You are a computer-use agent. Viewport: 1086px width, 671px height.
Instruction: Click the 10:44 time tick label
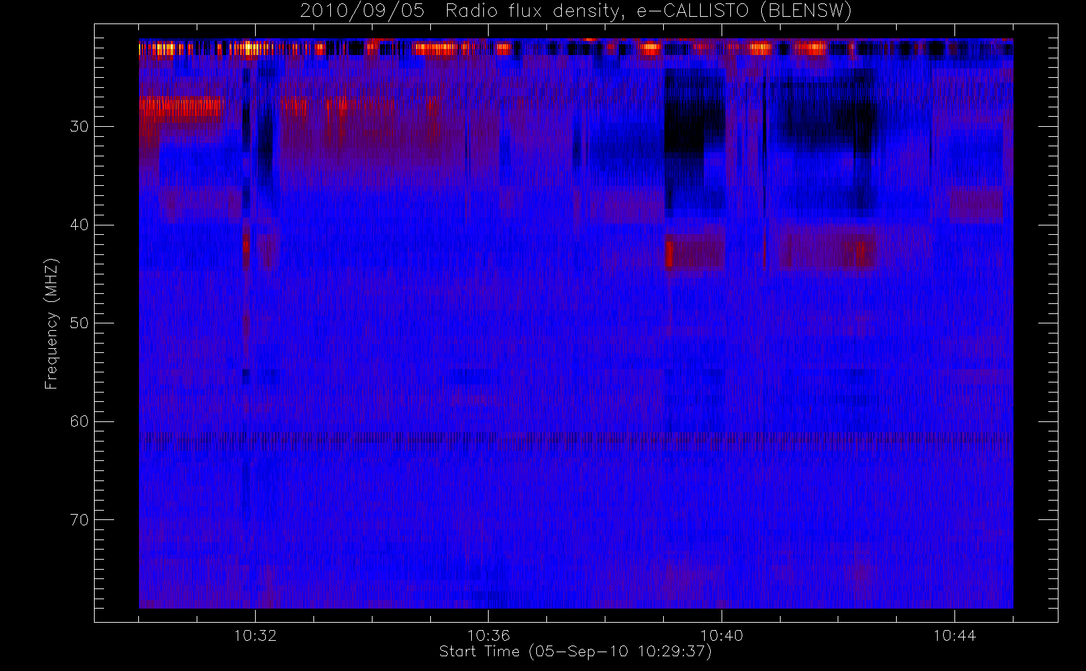954,635
